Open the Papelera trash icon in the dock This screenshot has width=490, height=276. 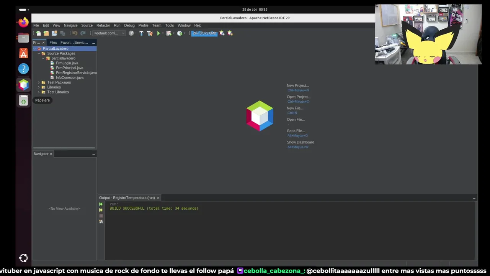point(23,100)
